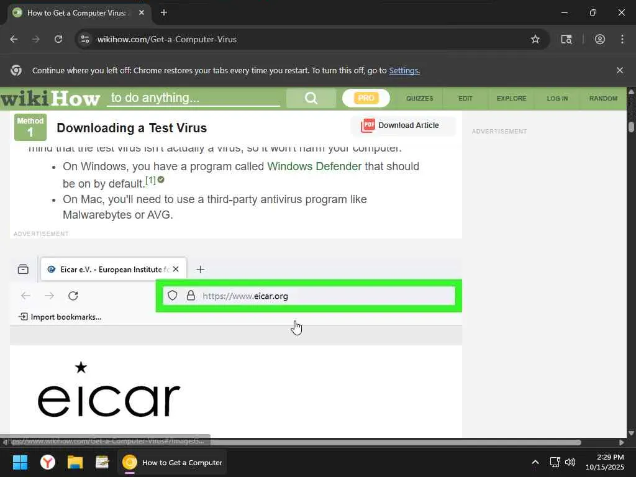
Task: Click the PDF icon beside Download Article
Action: tap(368, 125)
